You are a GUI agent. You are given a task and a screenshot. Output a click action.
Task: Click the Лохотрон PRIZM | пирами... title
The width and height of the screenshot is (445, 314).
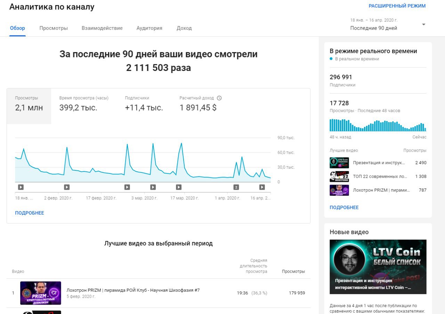click(x=381, y=190)
